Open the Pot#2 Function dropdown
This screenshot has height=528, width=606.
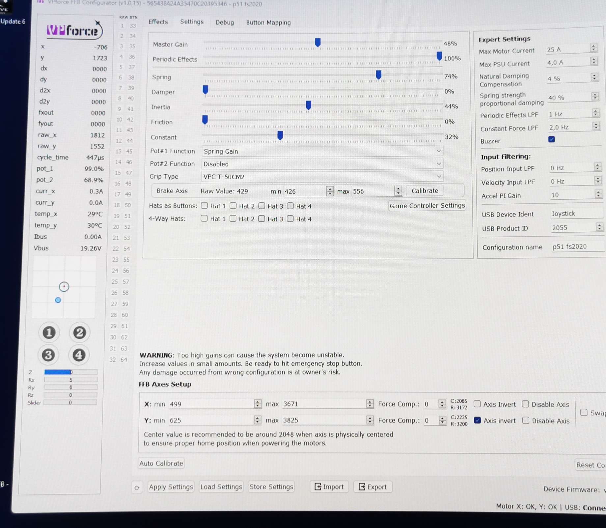(322, 163)
